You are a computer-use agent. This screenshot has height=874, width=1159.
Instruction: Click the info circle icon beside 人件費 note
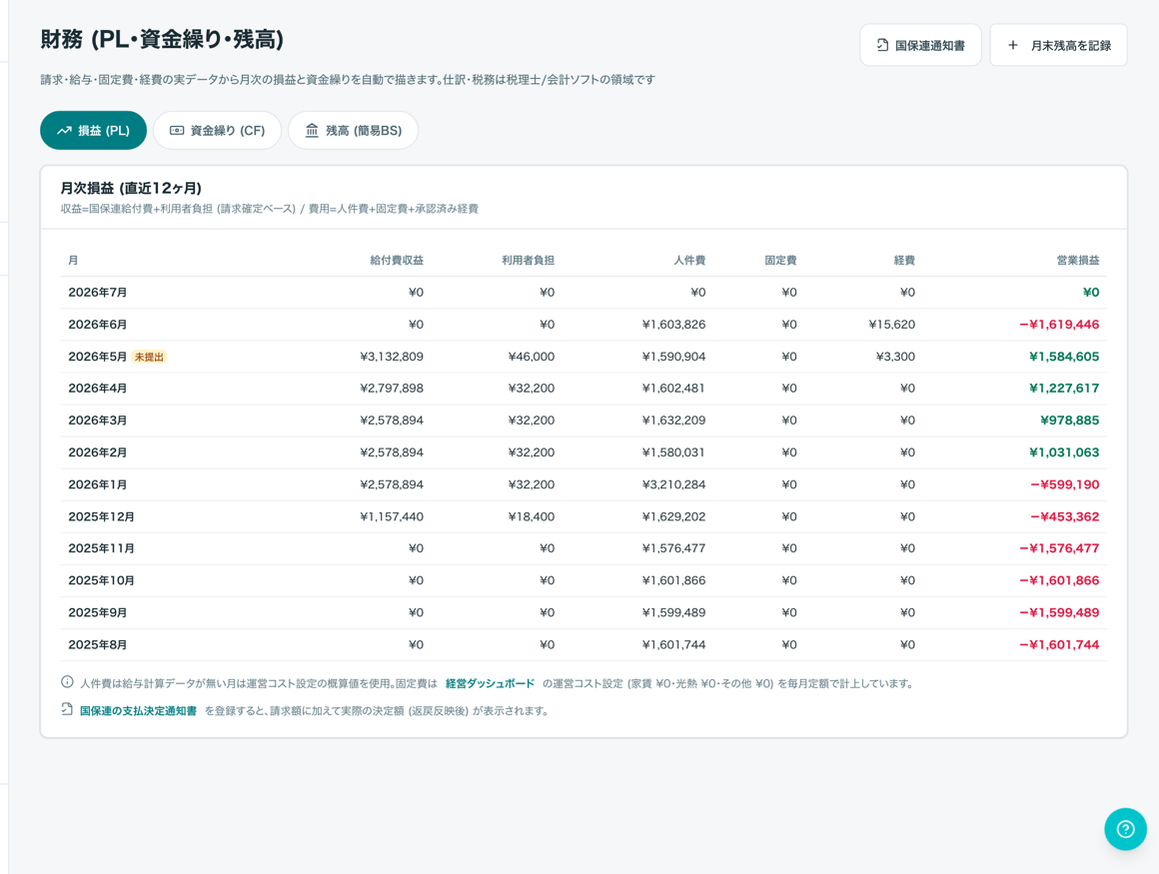(67, 682)
